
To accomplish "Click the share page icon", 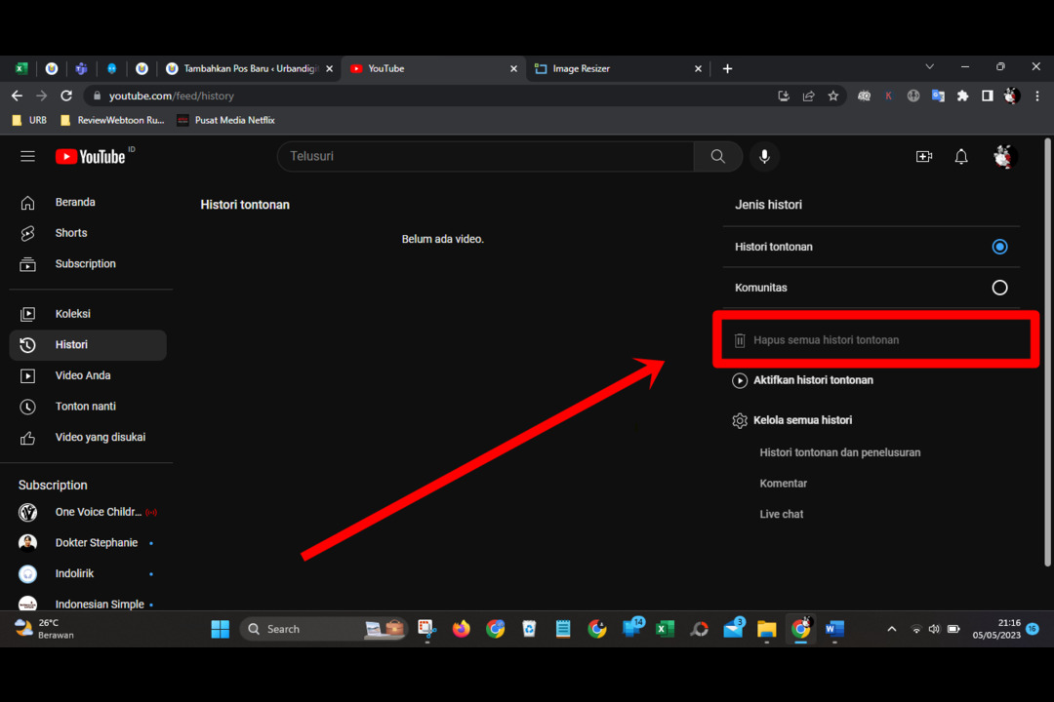I will coord(809,97).
